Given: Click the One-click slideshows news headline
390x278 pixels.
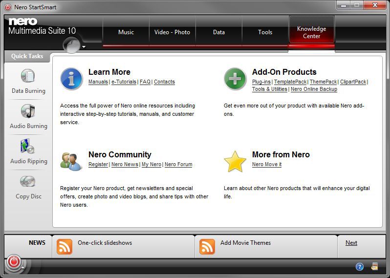Looking at the screenshot, I should tap(105, 243).
